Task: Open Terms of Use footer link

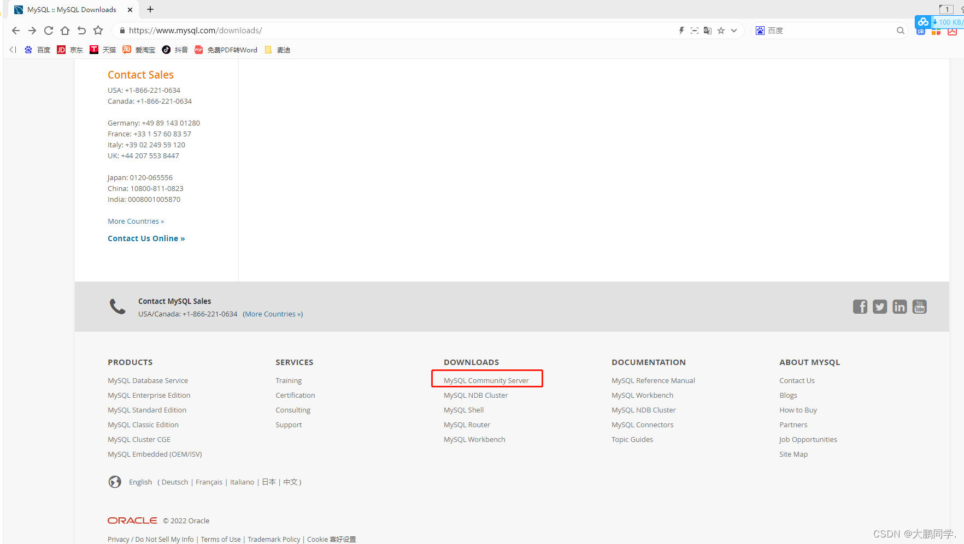Action: [221, 539]
